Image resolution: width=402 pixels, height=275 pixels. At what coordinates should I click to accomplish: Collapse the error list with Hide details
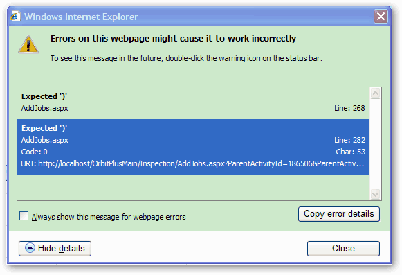(55, 248)
